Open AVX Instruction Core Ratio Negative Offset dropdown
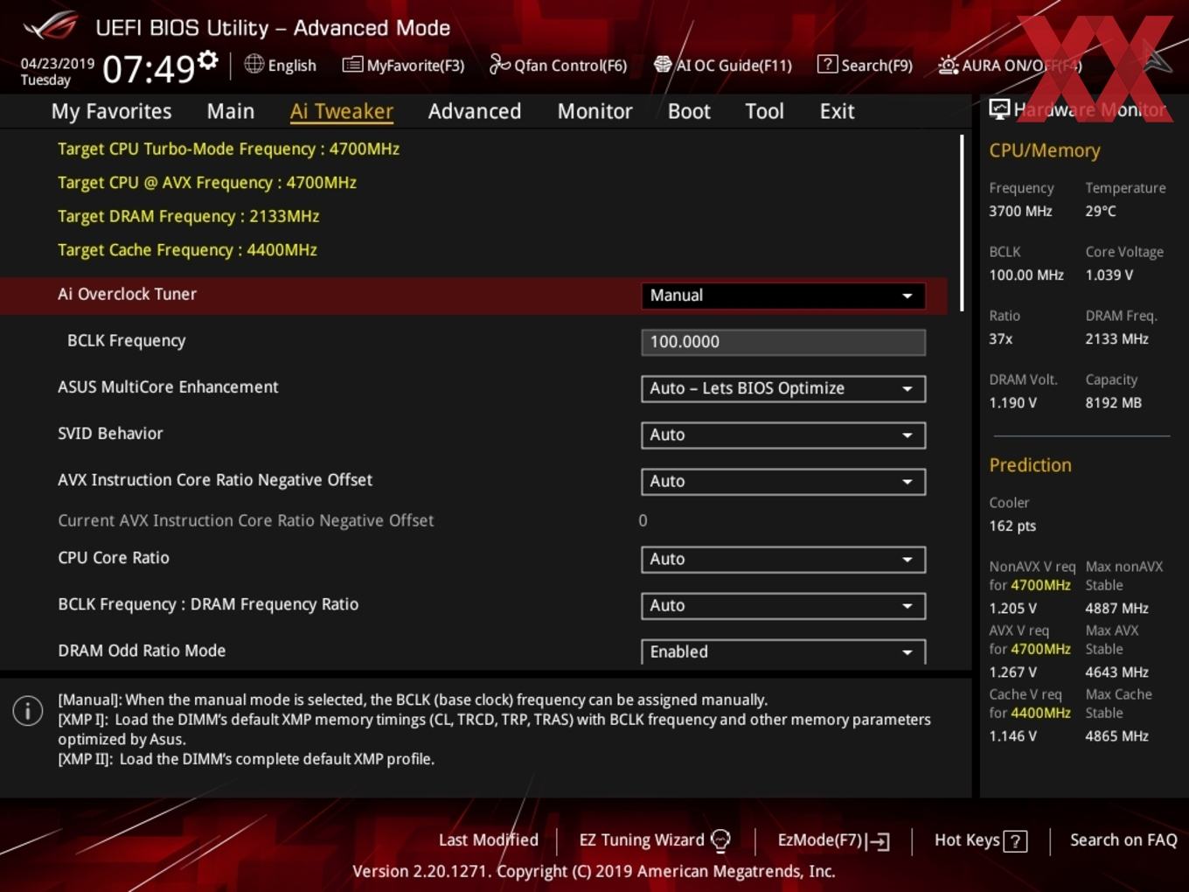 tap(783, 481)
